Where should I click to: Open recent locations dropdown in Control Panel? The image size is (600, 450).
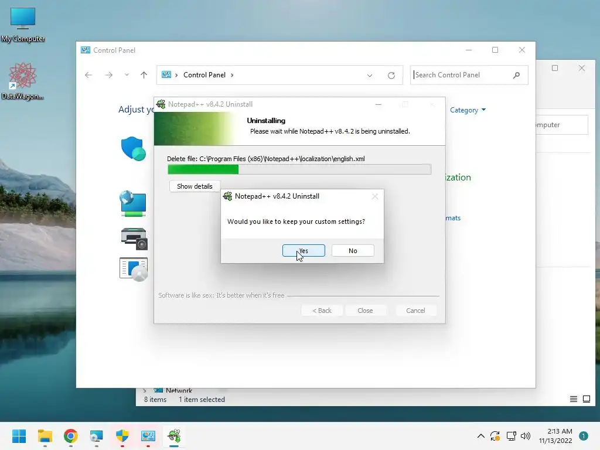127,75
